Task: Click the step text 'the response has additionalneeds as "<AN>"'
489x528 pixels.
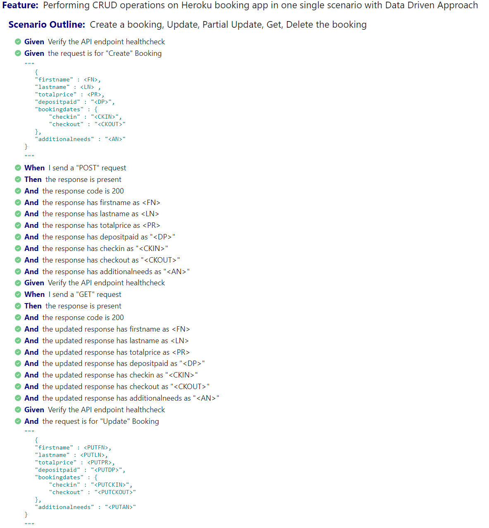Action: [x=116, y=272]
